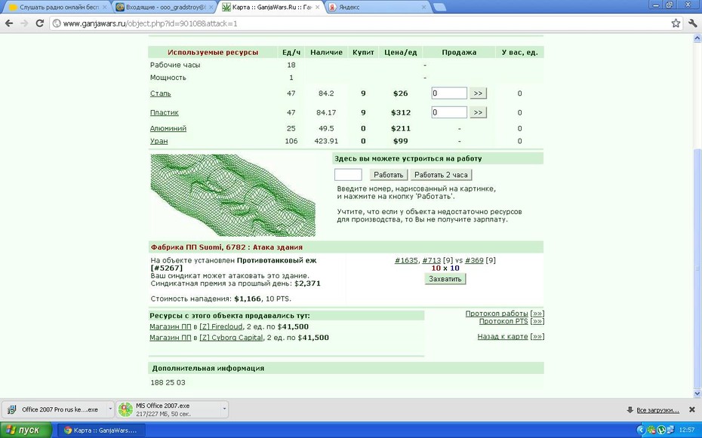The image size is (702, 438).
Task: Open the Сталь resource link
Action: pyautogui.click(x=160, y=93)
